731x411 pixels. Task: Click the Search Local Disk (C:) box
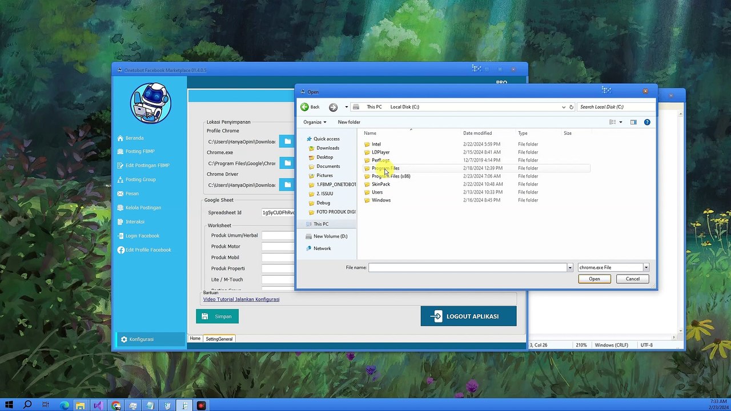[x=616, y=107]
